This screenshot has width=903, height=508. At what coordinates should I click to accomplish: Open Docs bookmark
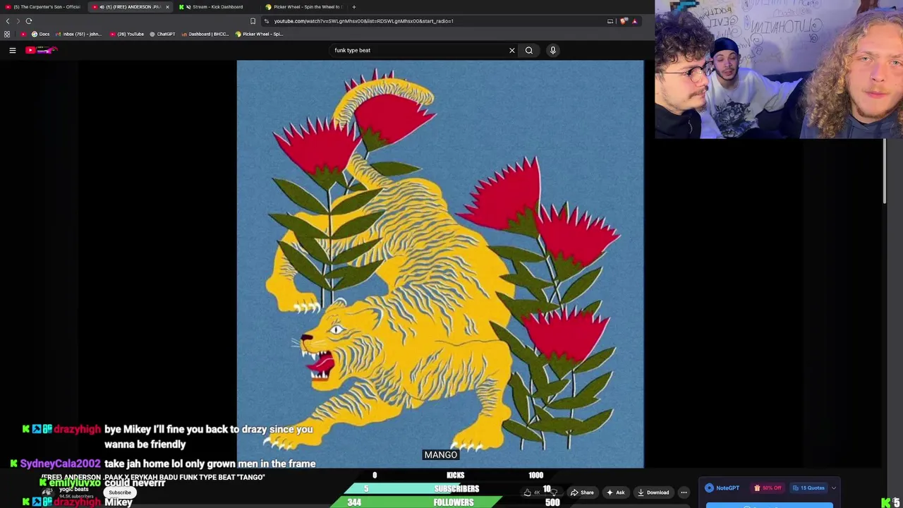(40, 34)
